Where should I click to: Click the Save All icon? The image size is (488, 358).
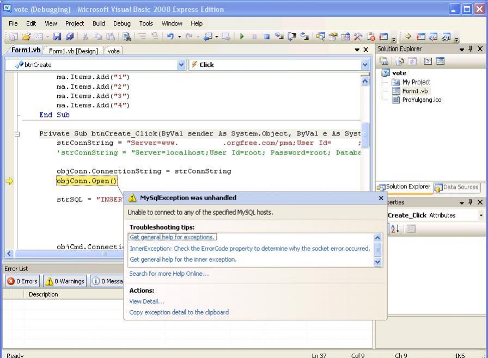(x=70, y=36)
